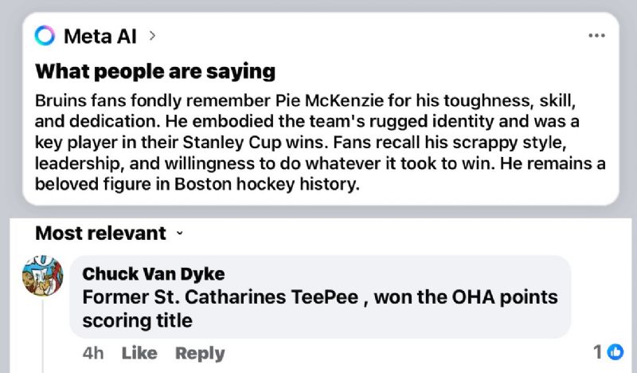View who reacted via the count 1

pos(598,351)
